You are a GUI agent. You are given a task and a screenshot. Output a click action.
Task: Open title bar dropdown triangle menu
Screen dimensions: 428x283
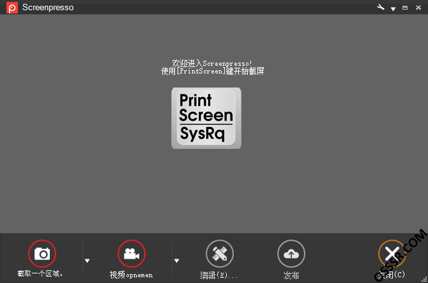tap(393, 9)
